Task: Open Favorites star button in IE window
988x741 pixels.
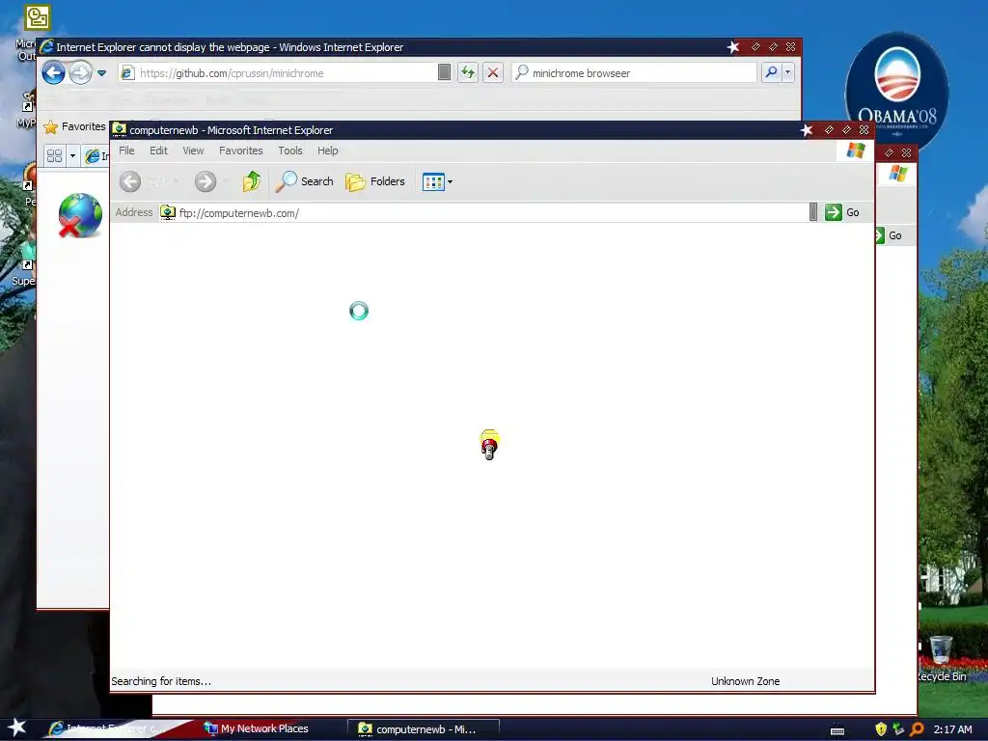Action: [x=74, y=126]
